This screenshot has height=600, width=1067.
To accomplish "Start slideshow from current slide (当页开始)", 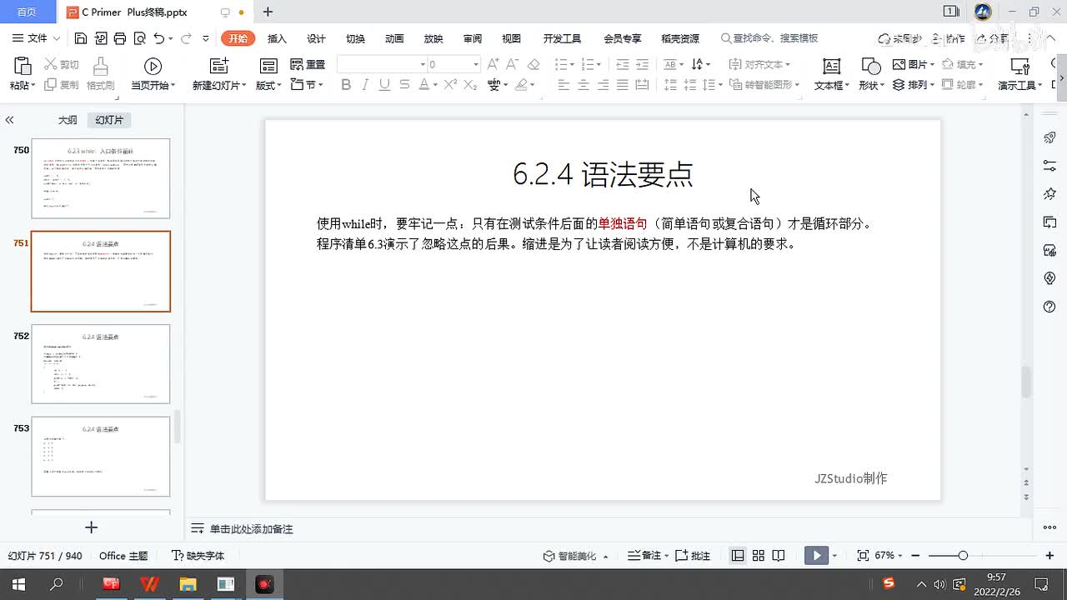I will click(153, 67).
